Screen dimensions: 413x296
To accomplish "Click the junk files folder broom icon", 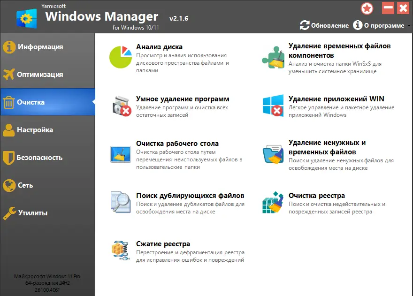I will click(x=273, y=154).
